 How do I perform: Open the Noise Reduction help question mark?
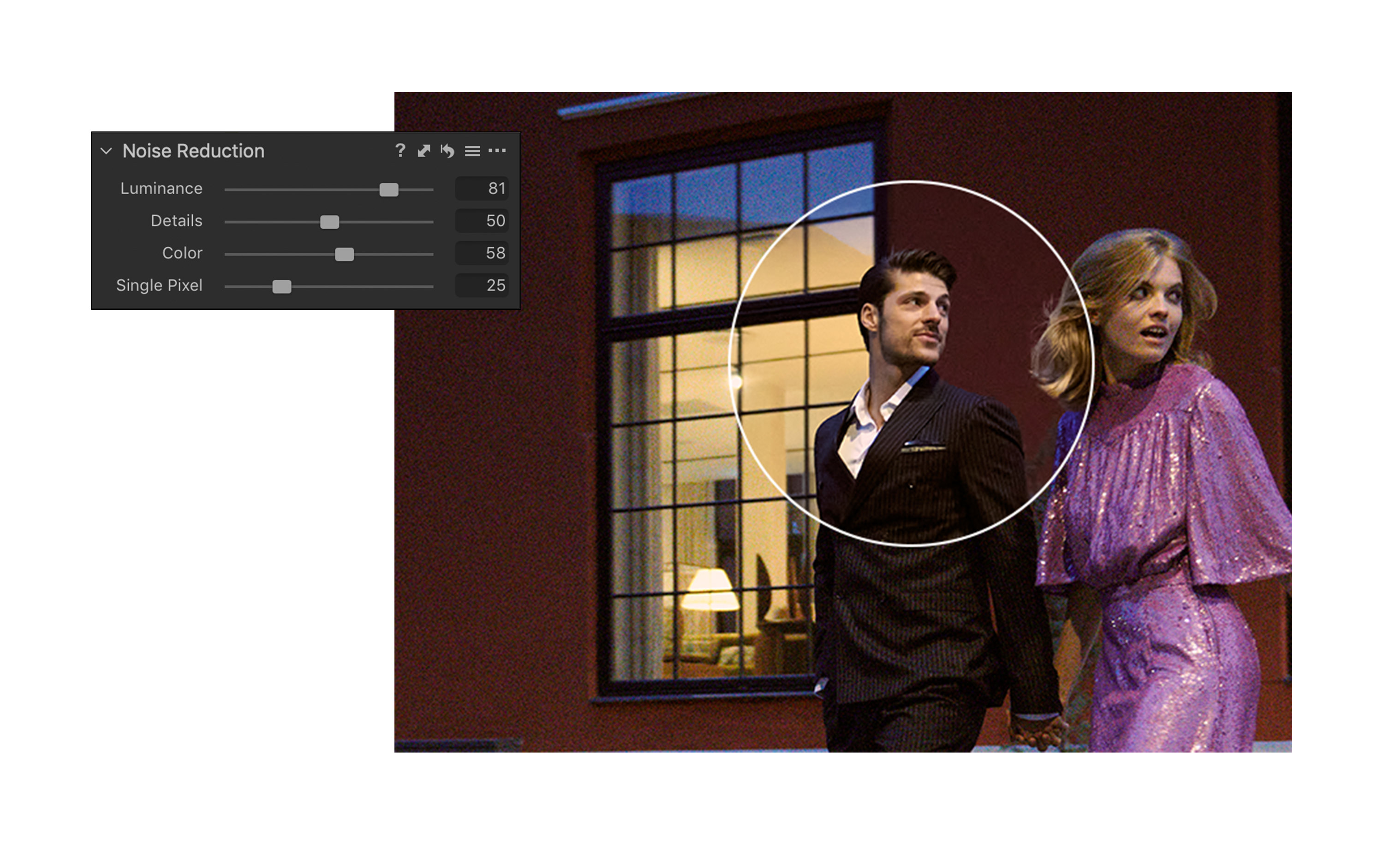tap(400, 150)
